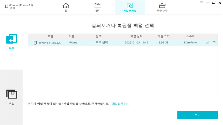
Task: Click the 이름 column header
Action: [71, 36]
